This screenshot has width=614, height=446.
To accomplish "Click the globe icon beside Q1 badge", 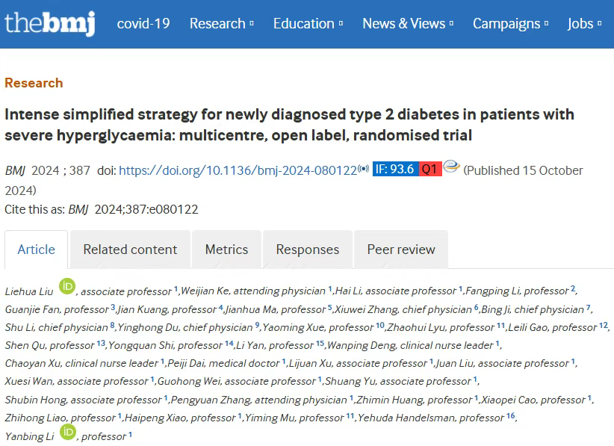I will (451, 167).
